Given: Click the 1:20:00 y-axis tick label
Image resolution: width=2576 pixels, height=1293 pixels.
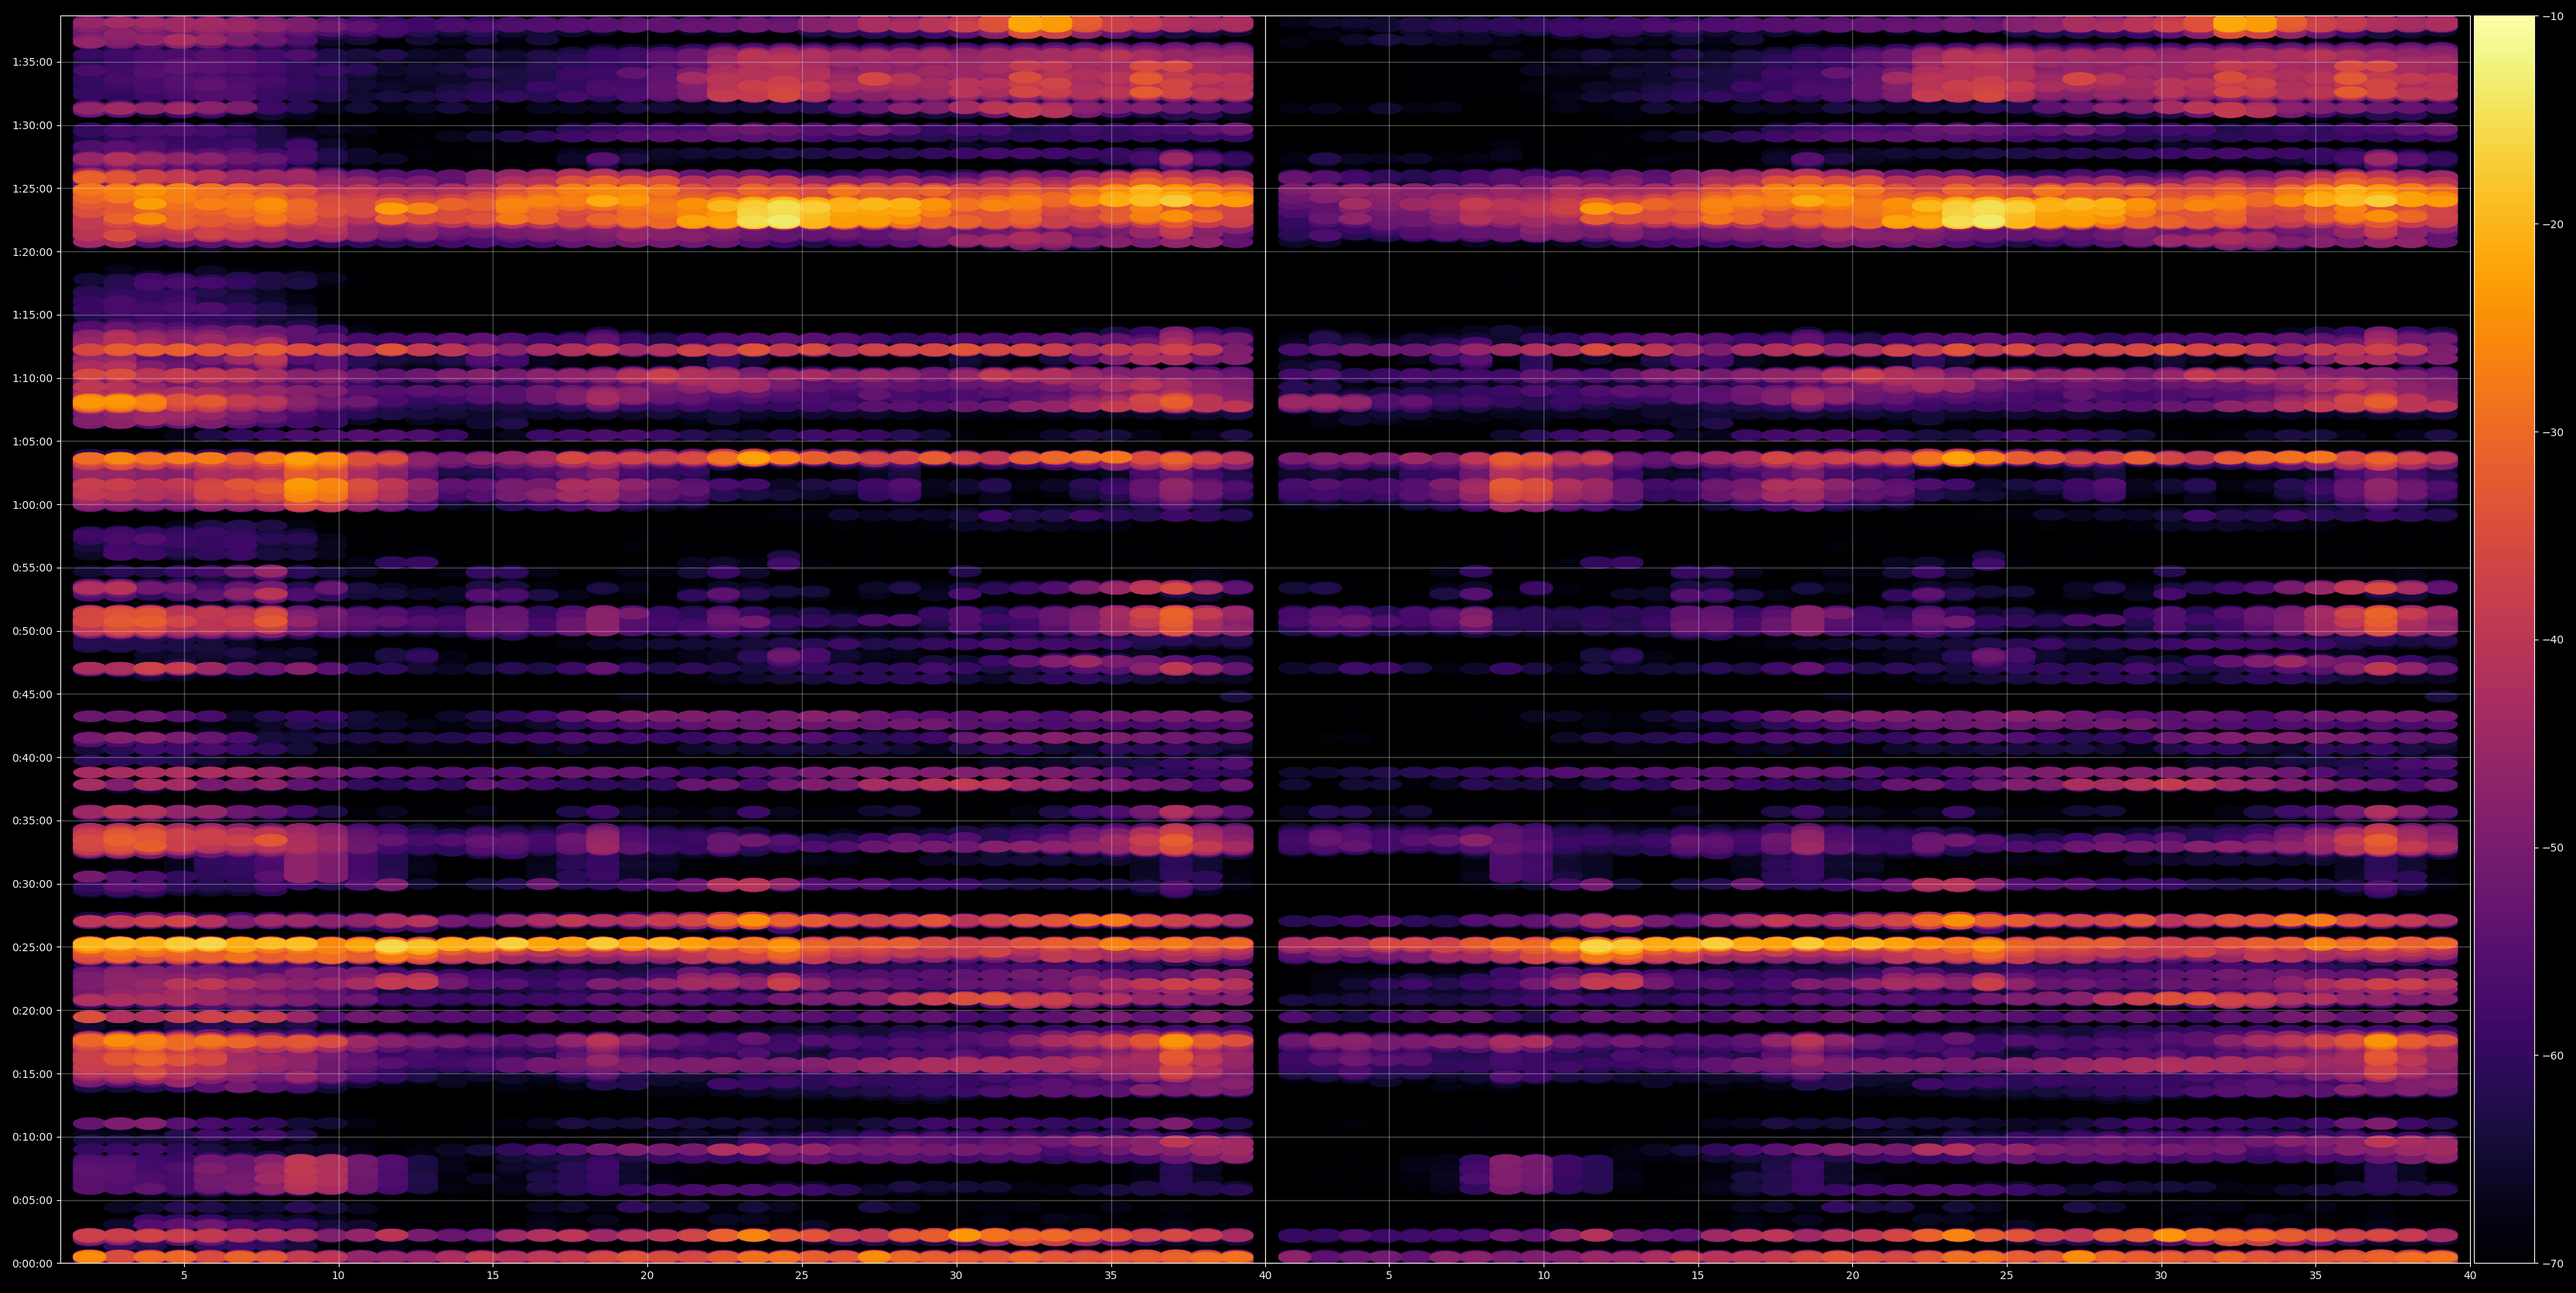Looking at the screenshot, I should (x=32, y=252).
